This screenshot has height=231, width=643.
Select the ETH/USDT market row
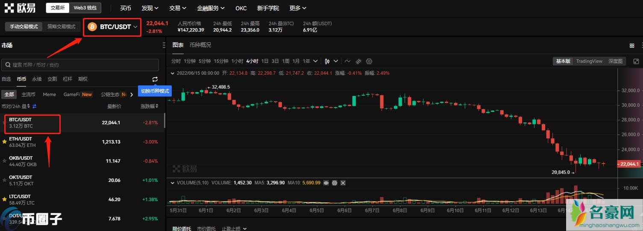coord(81,142)
